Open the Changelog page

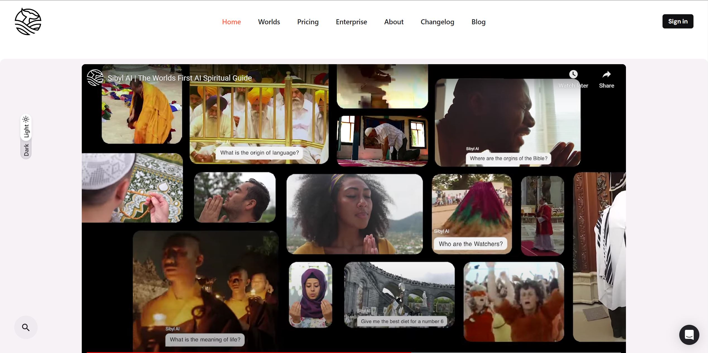[x=437, y=22]
